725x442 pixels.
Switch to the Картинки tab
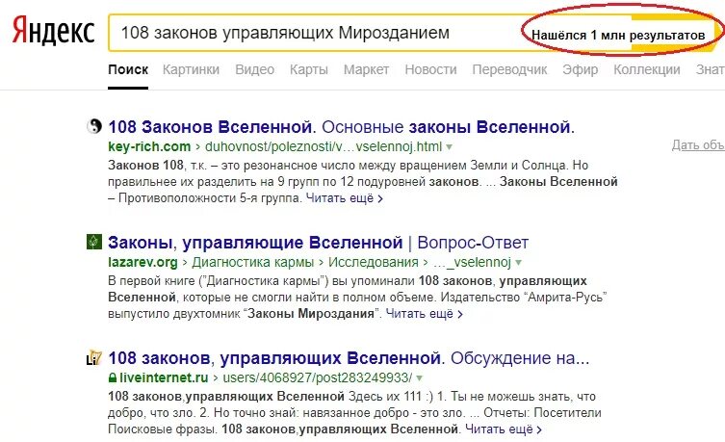191,69
